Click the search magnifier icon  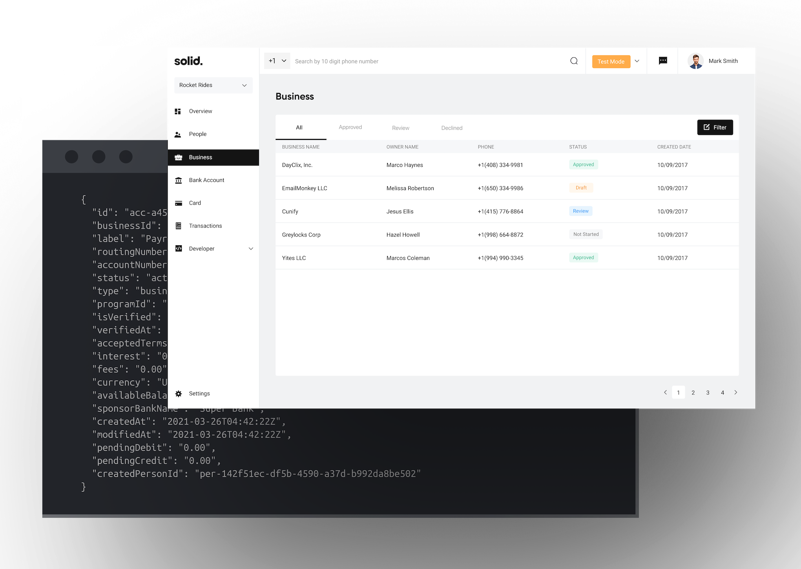pyautogui.click(x=574, y=61)
